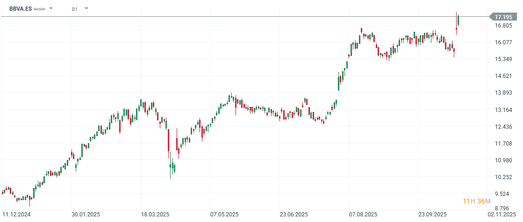Click the 13.893 price scale value
Viewport: 523px width, 222px height.
pos(504,93)
